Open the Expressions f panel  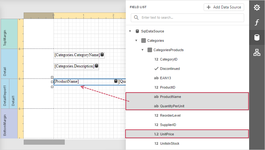[257, 22]
